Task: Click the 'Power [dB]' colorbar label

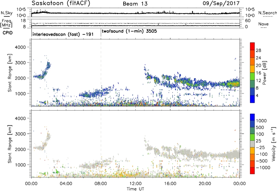Action: (x=264, y=73)
